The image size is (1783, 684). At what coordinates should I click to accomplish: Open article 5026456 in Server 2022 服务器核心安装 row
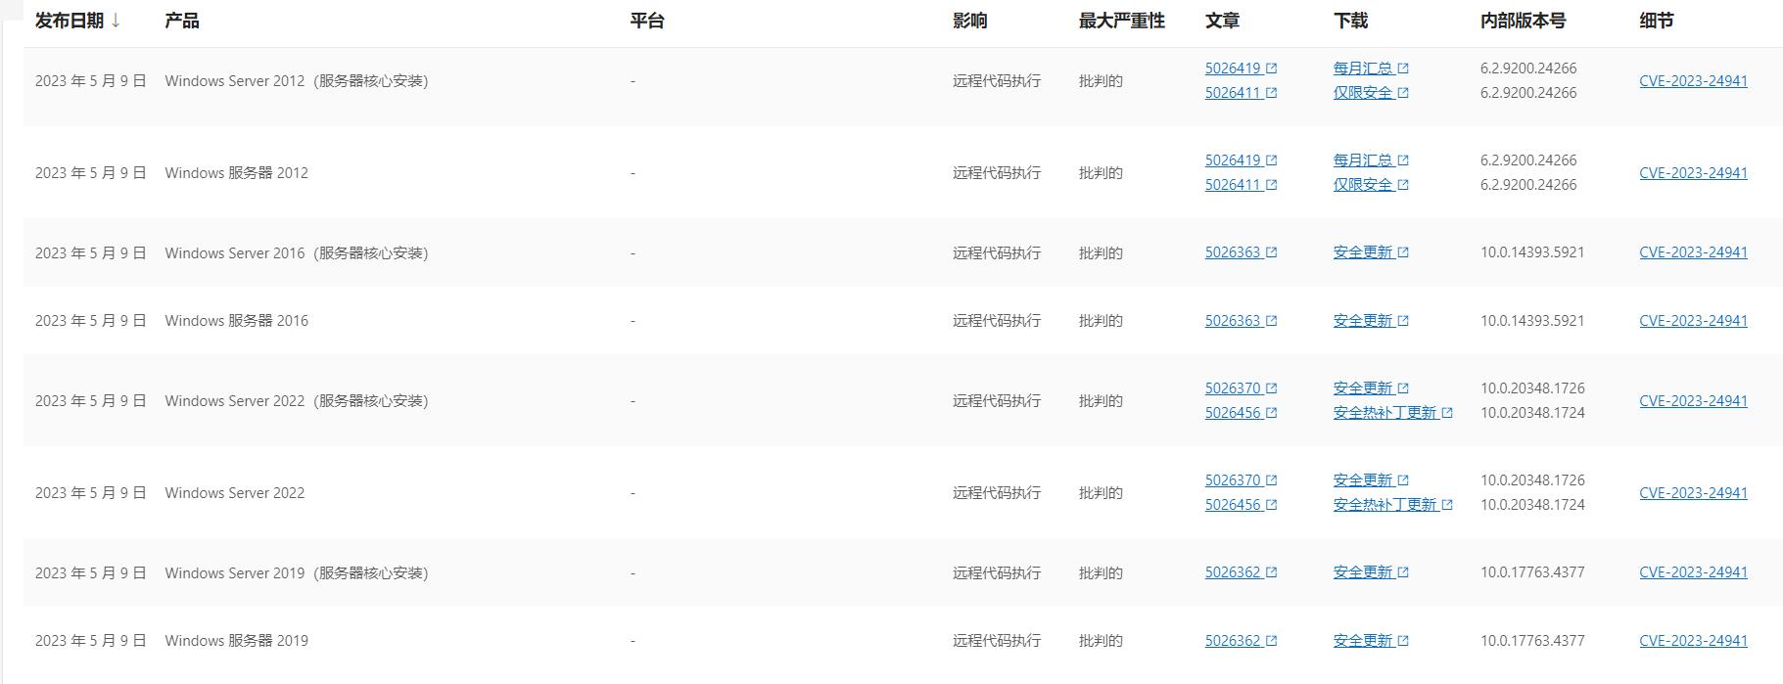pyautogui.click(x=1233, y=413)
